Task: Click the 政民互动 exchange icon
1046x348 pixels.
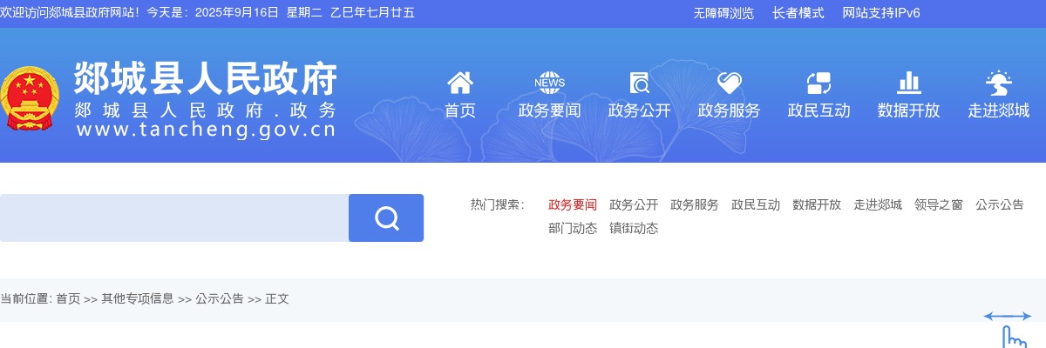Action: [x=819, y=83]
